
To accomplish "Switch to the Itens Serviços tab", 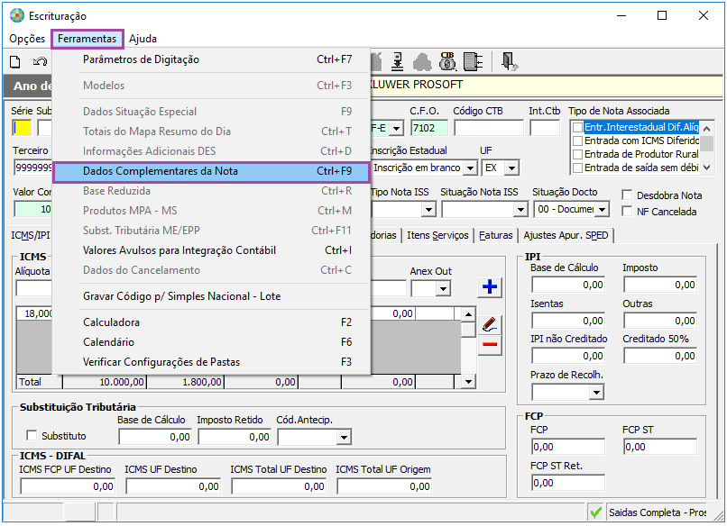I will [x=437, y=235].
